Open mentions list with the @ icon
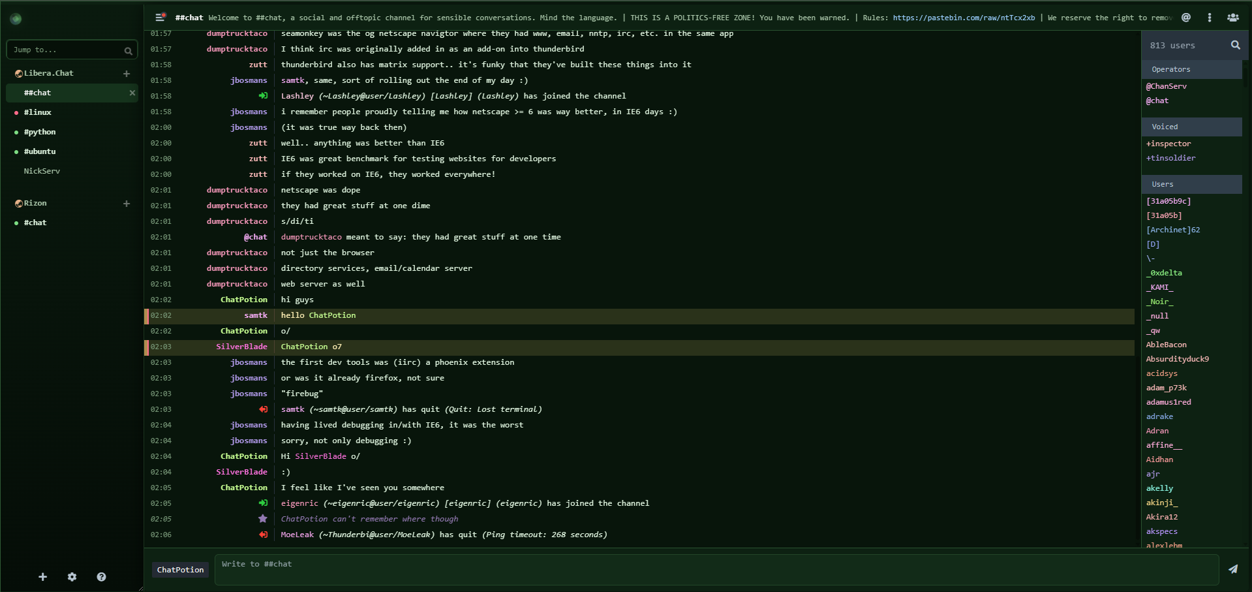This screenshot has width=1252, height=592. point(1186,18)
